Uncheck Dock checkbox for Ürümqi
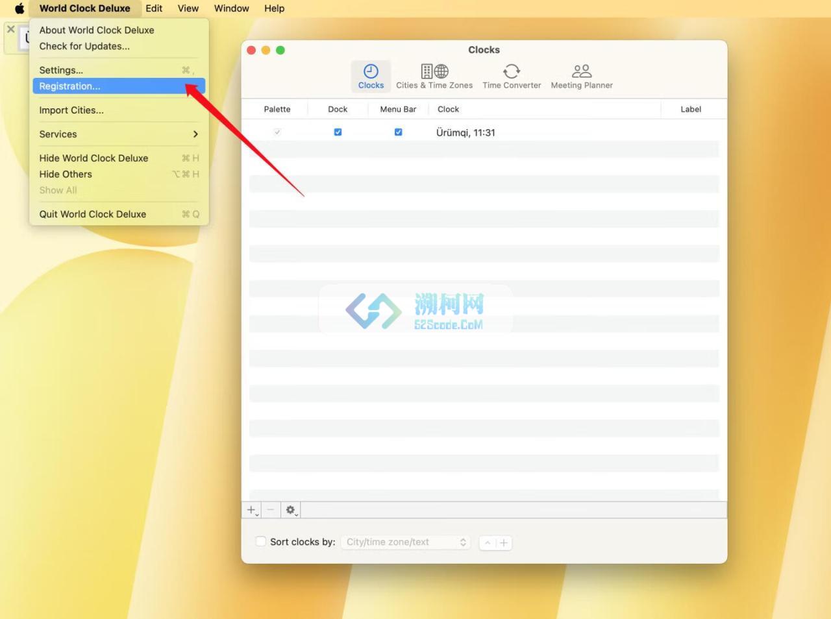 click(x=338, y=132)
